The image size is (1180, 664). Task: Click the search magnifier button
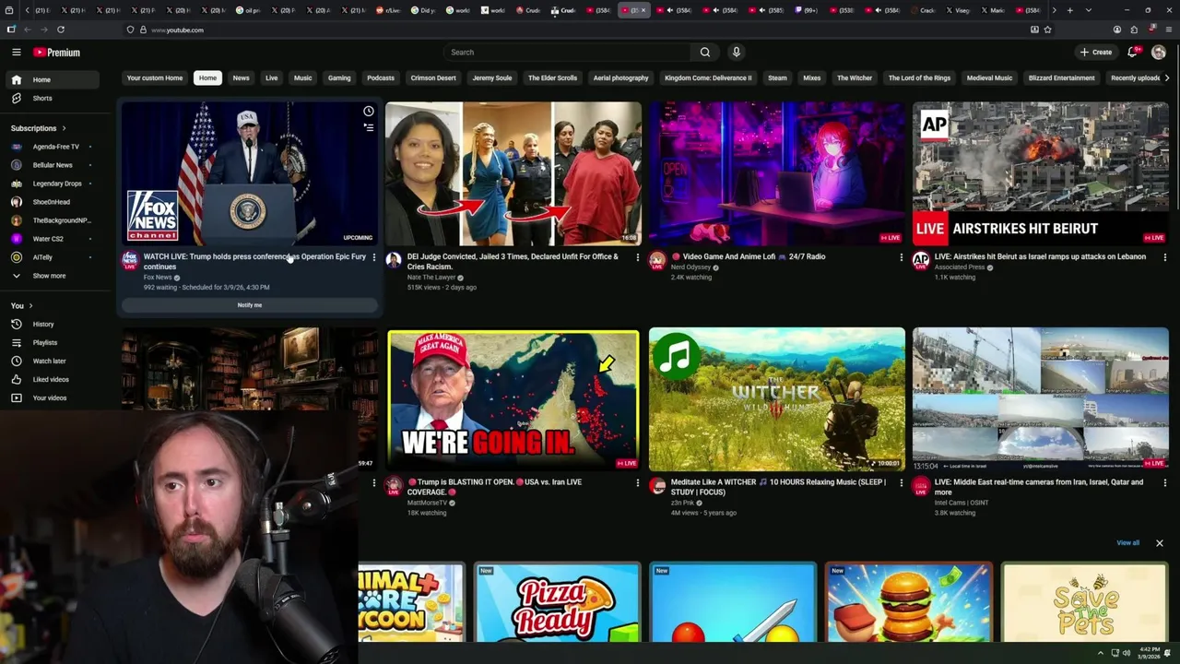click(705, 53)
